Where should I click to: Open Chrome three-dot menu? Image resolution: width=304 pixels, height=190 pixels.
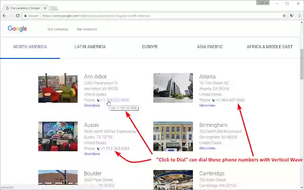pos(299,16)
